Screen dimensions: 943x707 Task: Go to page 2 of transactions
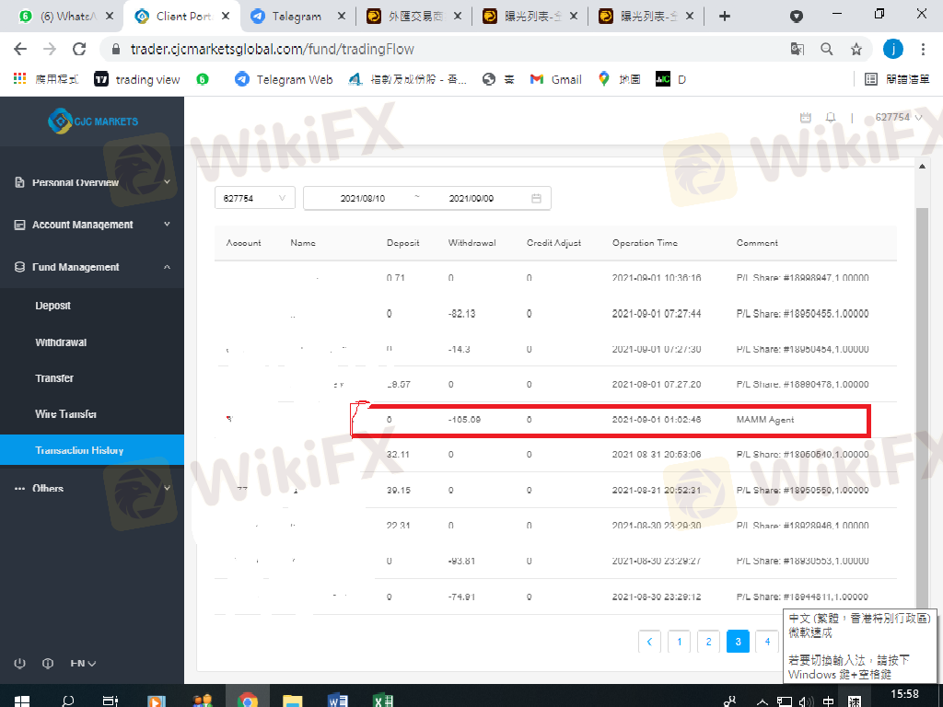708,642
